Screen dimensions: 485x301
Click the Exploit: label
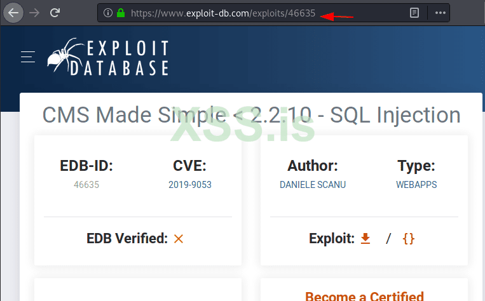[332, 239]
